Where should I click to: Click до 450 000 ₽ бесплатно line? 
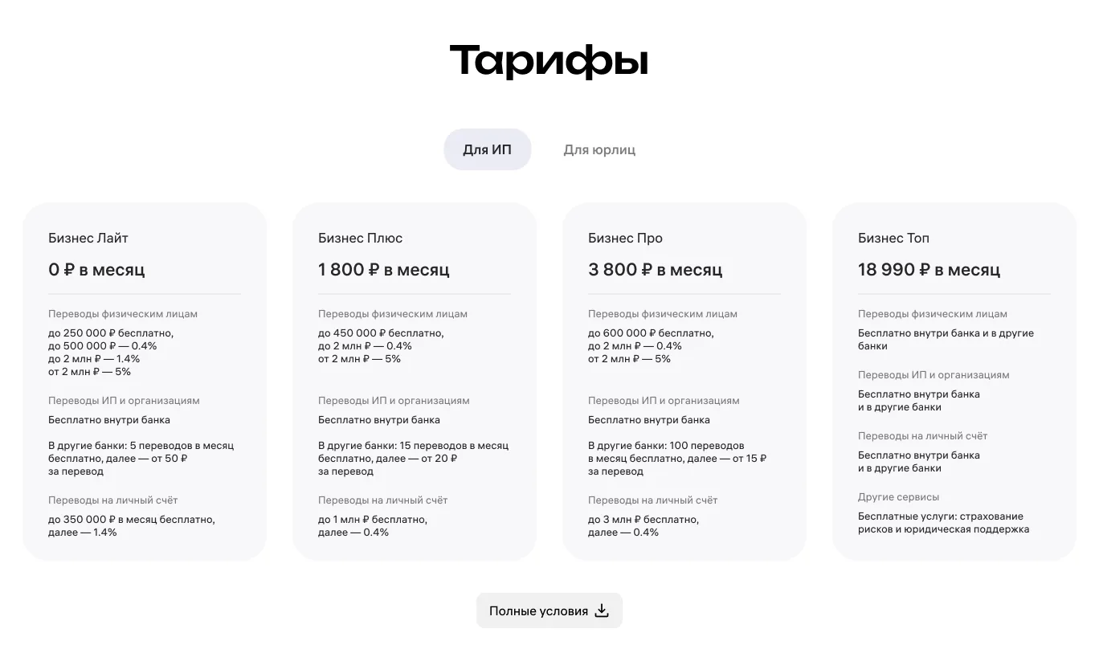pyautogui.click(x=381, y=333)
